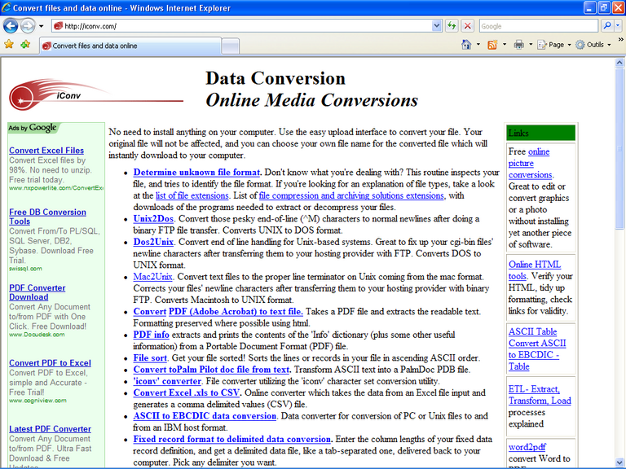Screen dimensions: 626x469
Task: Expand the Page menu dropdown arrow
Action: pyautogui.click(x=569, y=45)
